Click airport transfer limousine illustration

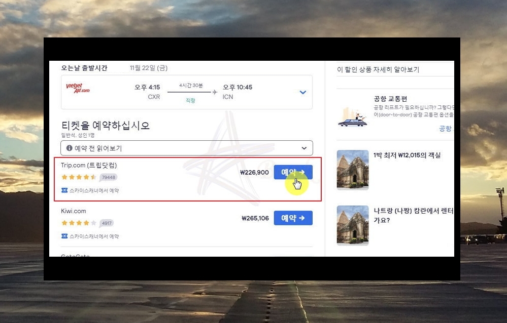[x=352, y=117]
